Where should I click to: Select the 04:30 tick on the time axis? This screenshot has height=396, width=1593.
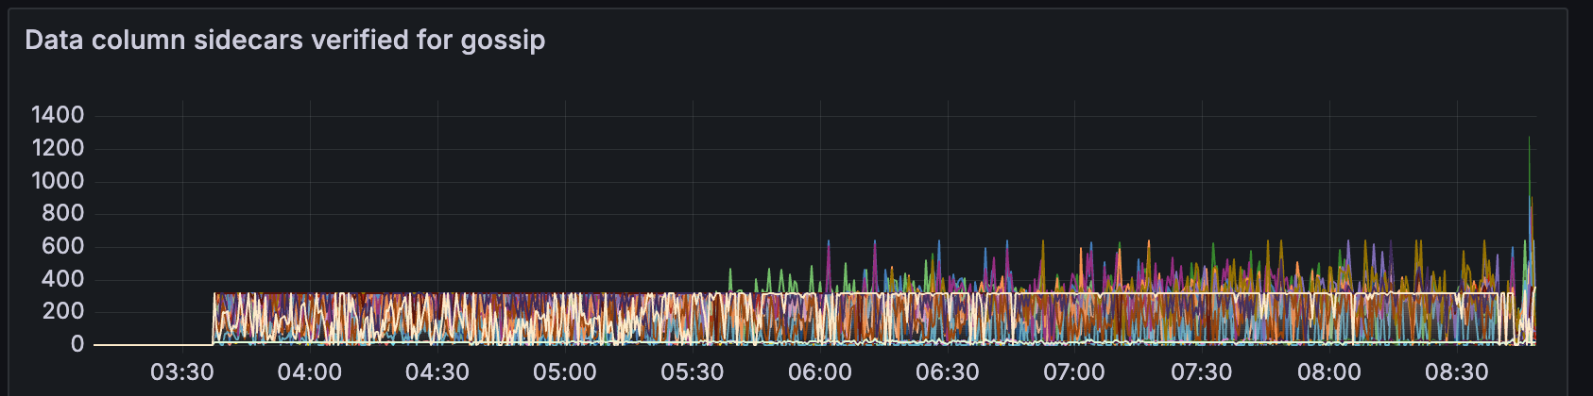click(x=437, y=371)
